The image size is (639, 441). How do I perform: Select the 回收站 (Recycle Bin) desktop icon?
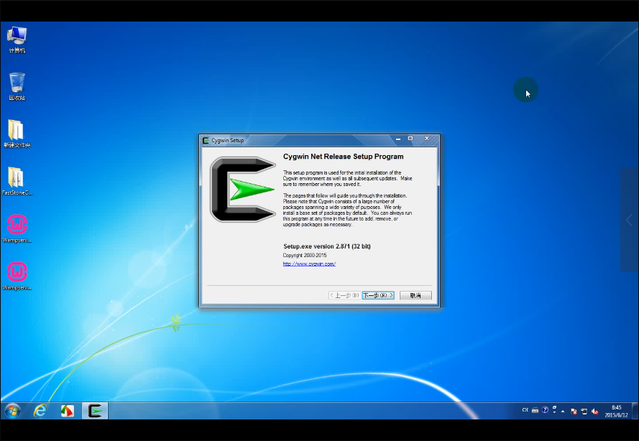[x=17, y=86]
